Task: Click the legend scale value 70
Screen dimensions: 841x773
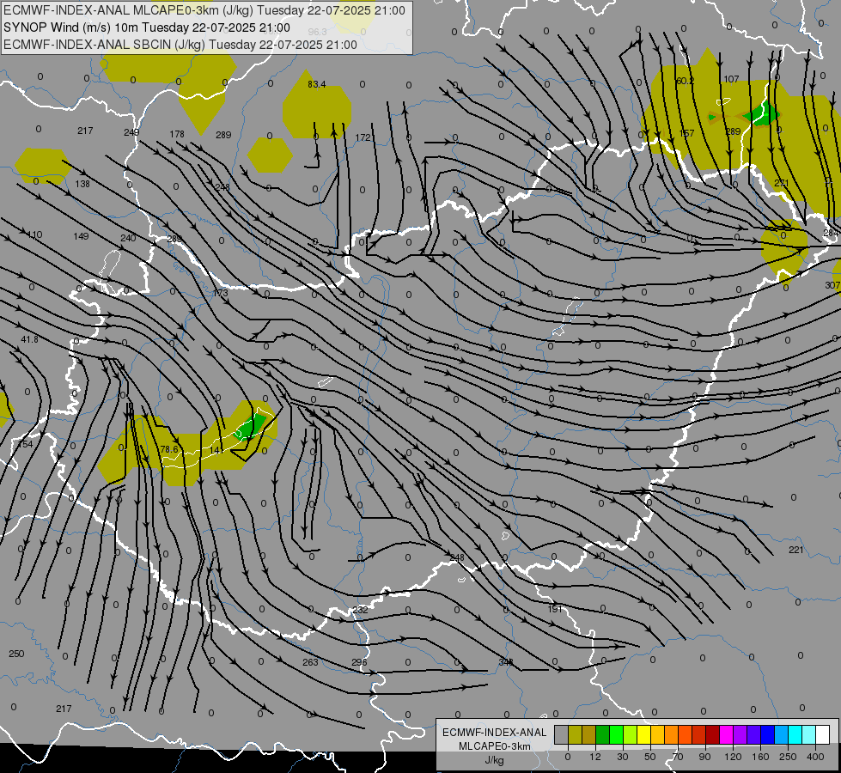Action: tap(678, 757)
